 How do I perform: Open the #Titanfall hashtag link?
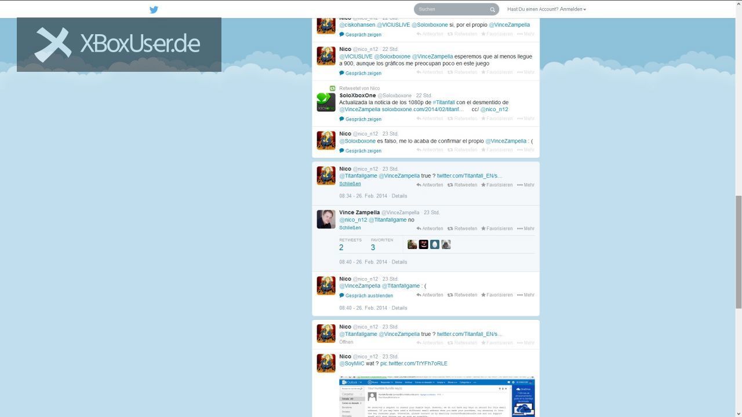443,102
